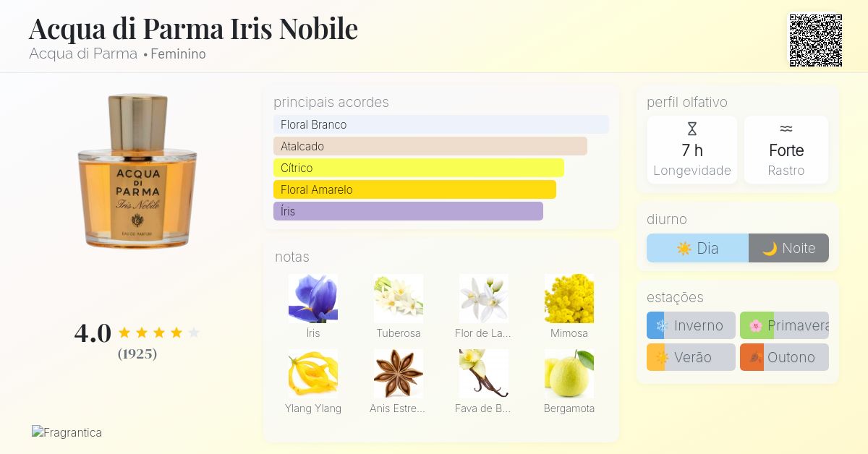Image resolution: width=868 pixels, height=454 pixels.
Task: Toggle the Dia daytime option
Action: click(697, 248)
